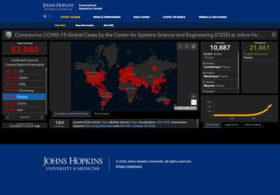Screen dimensions: 280x195
Task: Open Contact US link
Action: (140, 126)
